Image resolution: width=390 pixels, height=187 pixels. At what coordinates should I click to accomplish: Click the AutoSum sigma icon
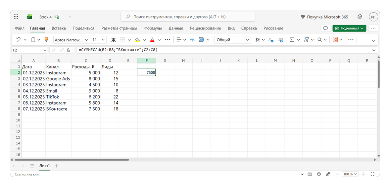click(x=292, y=40)
